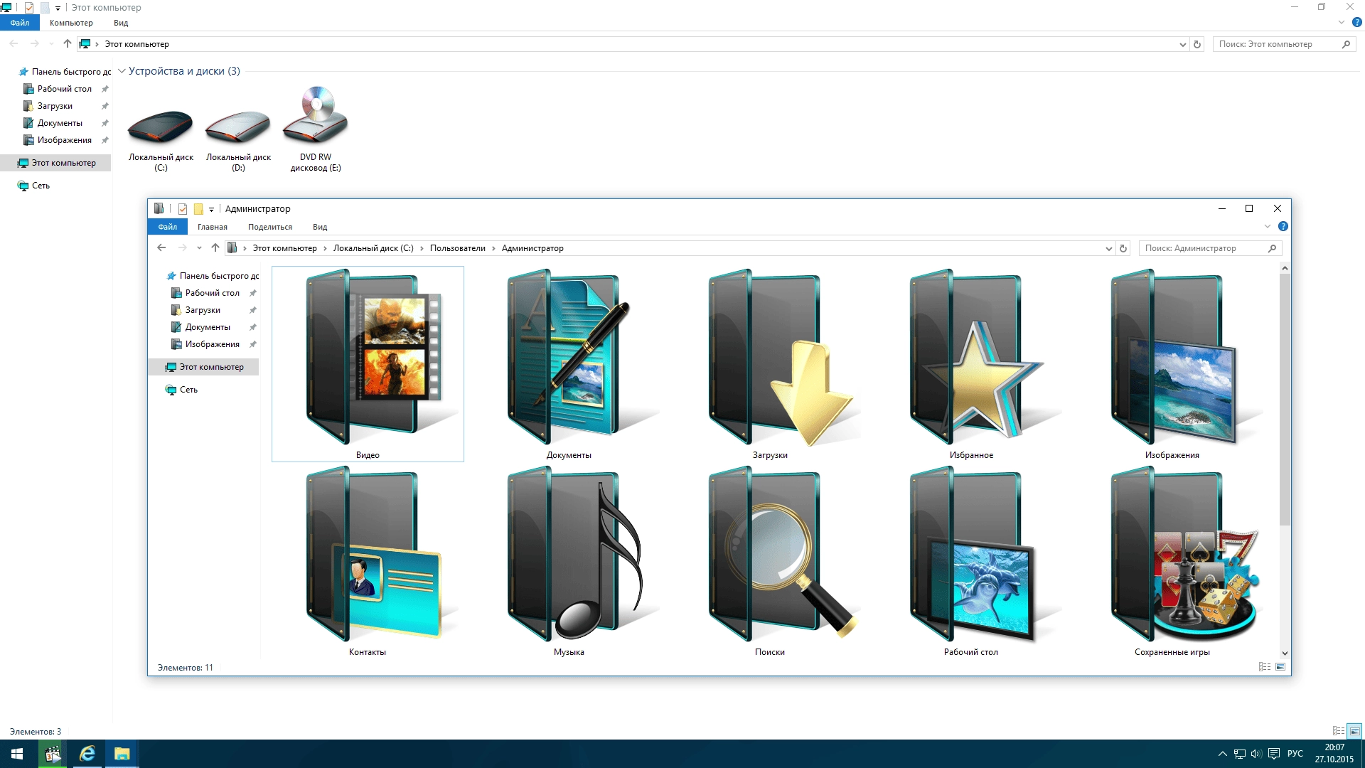1365x768 pixels.
Task: Switch Администратор window to details view
Action: tap(1265, 666)
